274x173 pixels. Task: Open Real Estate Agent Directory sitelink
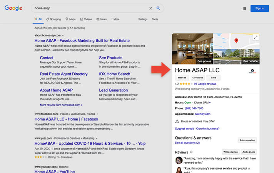(63, 74)
